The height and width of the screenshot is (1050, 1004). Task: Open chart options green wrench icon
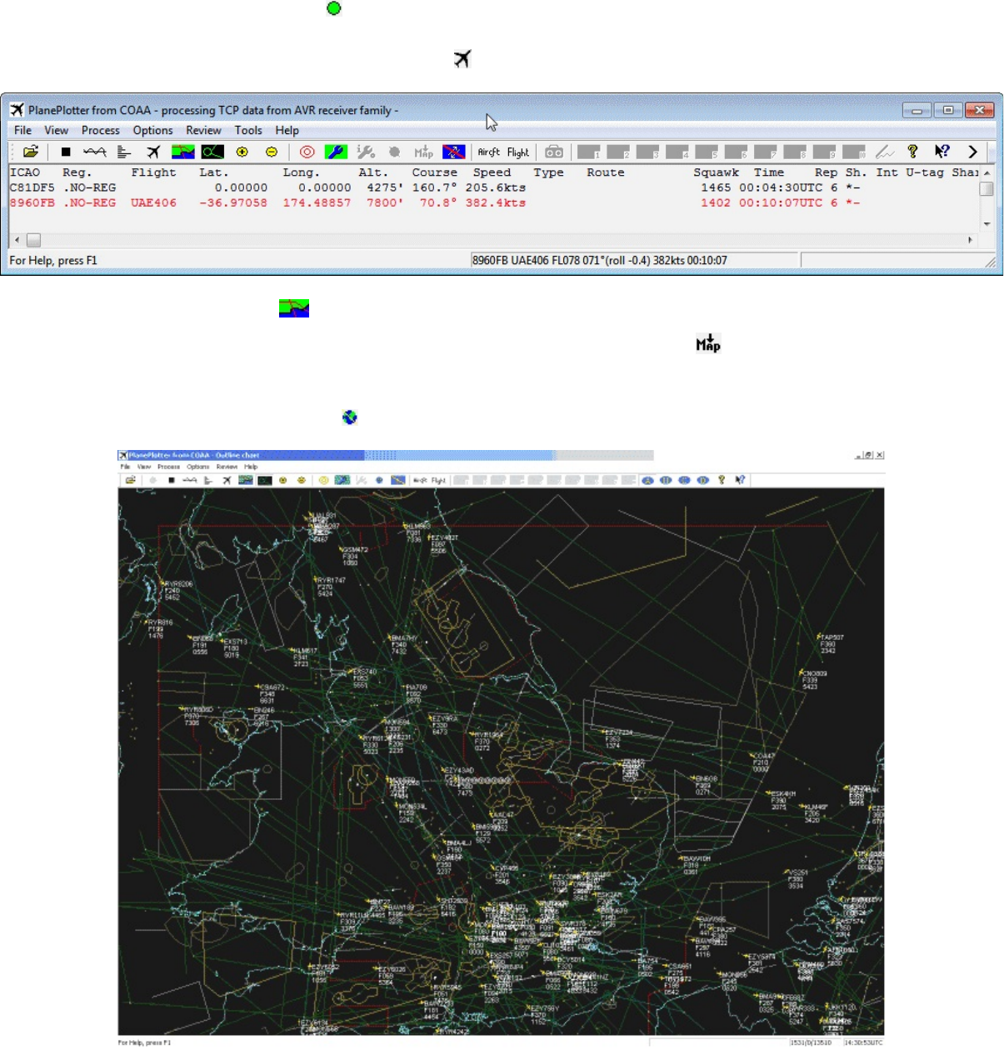click(336, 152)
